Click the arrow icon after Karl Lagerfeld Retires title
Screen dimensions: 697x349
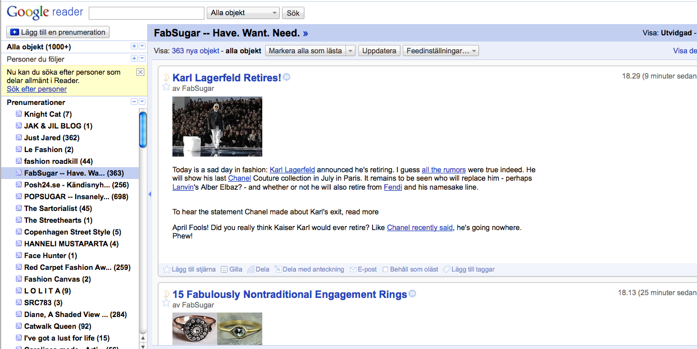(x=286, y=77)
